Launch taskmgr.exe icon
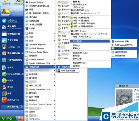The image size is (139, 121). pyautogui.click(x=4, y=47)
